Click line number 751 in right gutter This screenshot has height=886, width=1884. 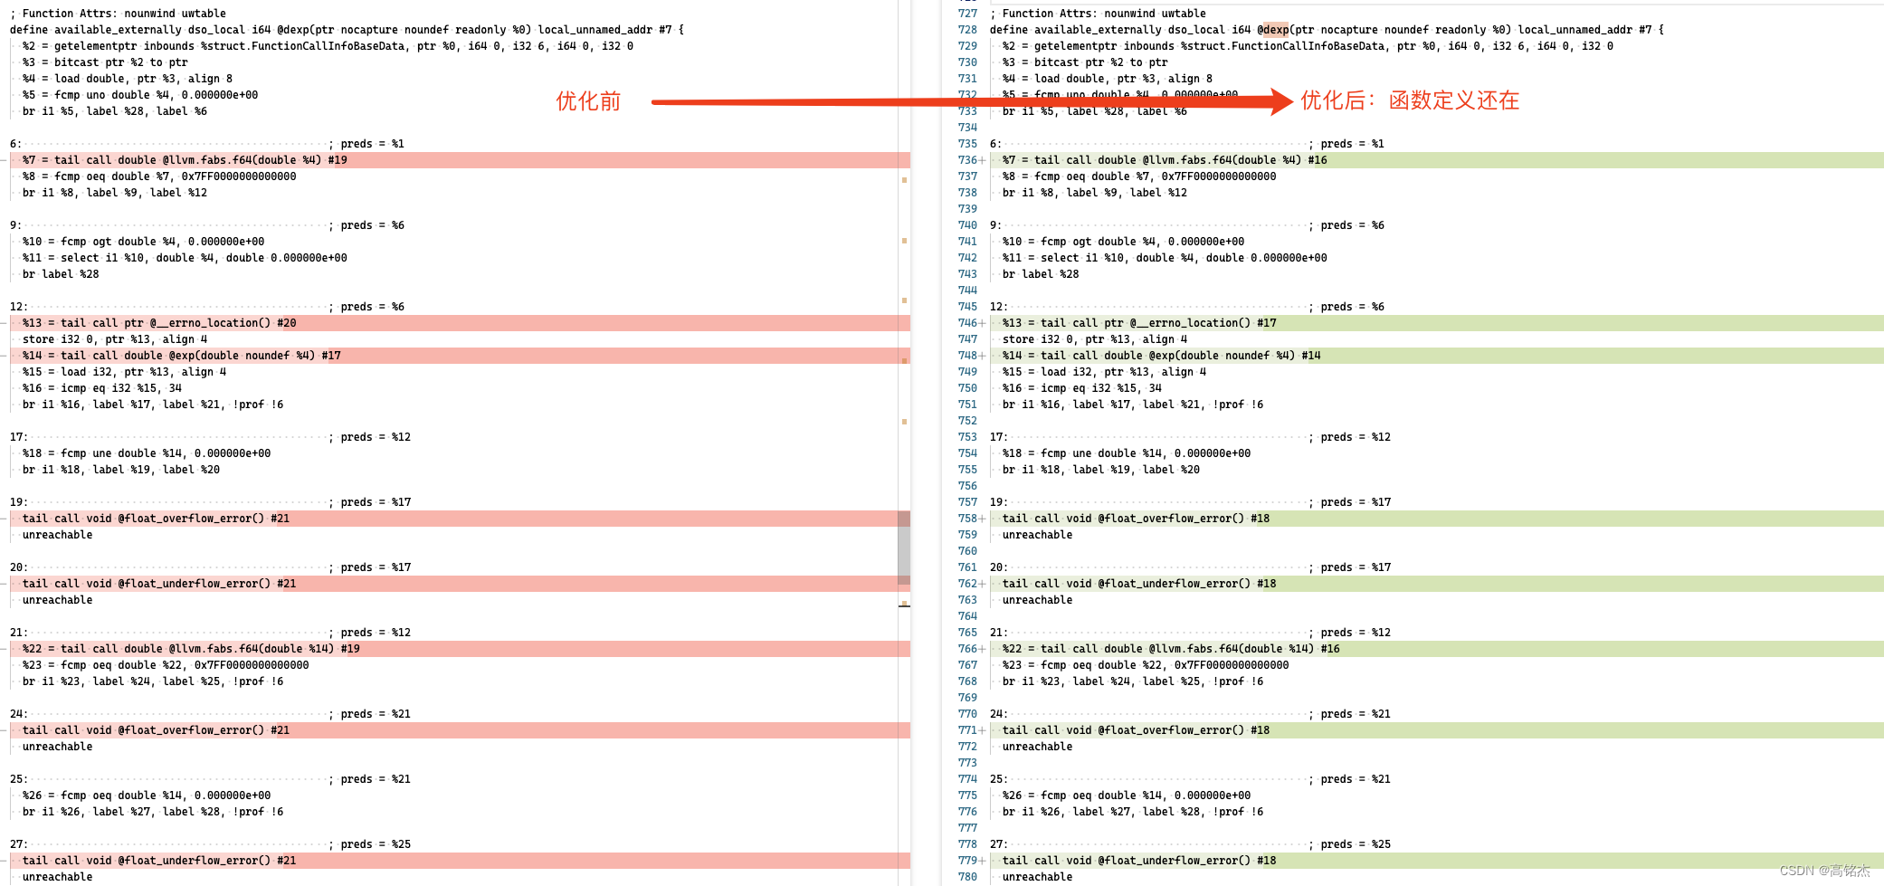(x=967, y=405)
